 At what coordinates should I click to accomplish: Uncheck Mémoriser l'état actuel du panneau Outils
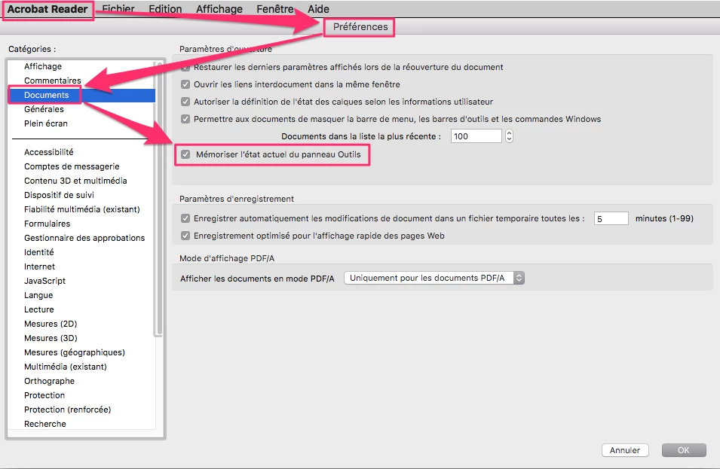point(185,154)
